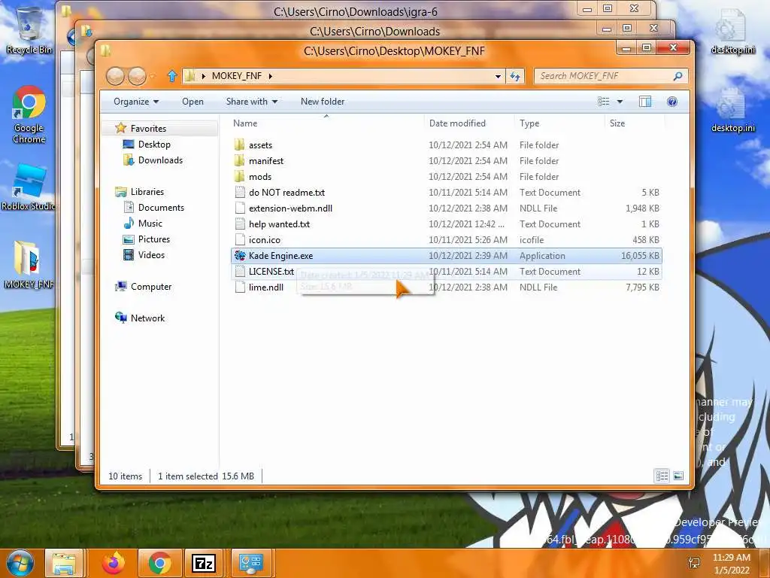The width and height of the screenshot is (770, 578).
Task: Open Chrome from the taskbar
Action: pyautogui.click(x=159, y=563)
